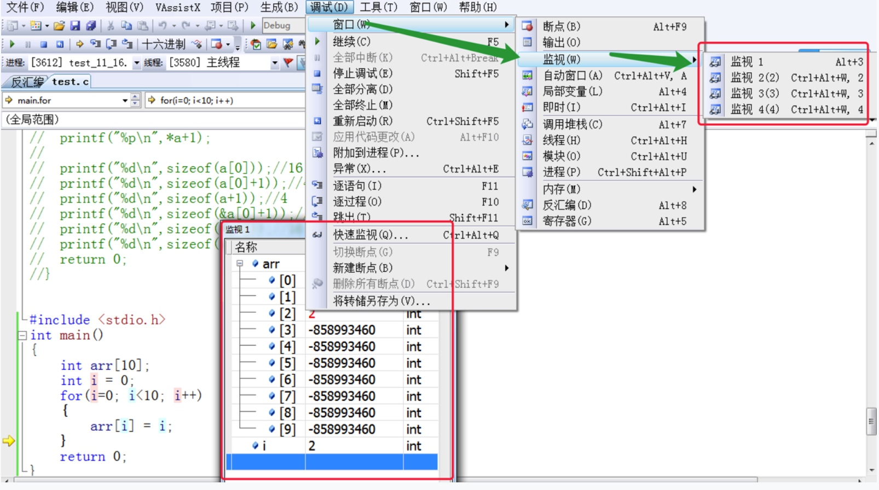The height and width of the screenshot is (490, 879).
Task: Open the 进程 process dropdown
Action: pos(136,63)
